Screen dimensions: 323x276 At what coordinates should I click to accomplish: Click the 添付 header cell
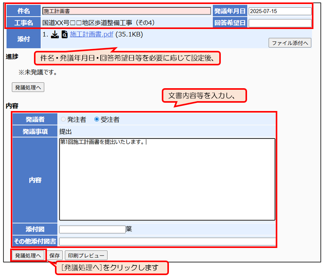pyautogui.click(x=23, y=39)
